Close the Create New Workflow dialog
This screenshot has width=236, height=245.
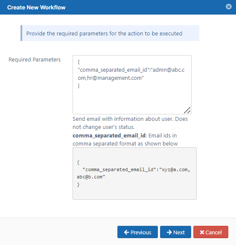point(228,6)
